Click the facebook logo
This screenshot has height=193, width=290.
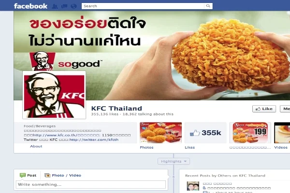31,6
